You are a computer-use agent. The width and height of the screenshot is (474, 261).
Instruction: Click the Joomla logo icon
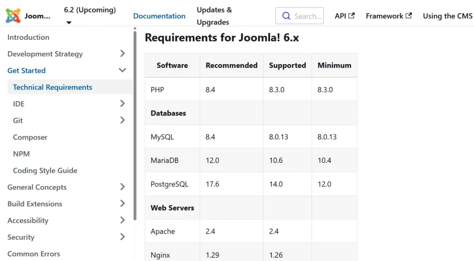coord(13,16)
